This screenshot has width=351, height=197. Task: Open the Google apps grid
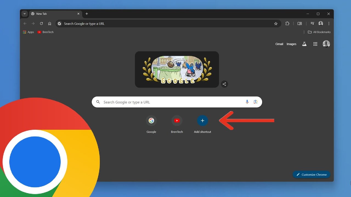[x=315, y=44]
